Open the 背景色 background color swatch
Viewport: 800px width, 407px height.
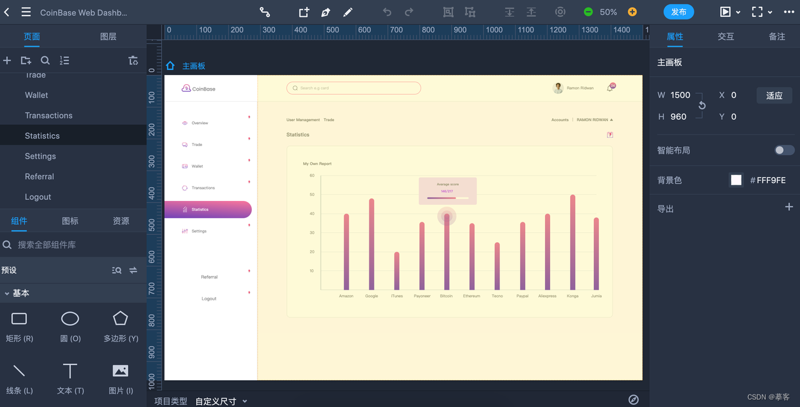[736, 180]
